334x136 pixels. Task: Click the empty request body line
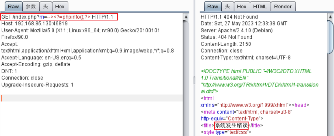click(x=92, y=98)
